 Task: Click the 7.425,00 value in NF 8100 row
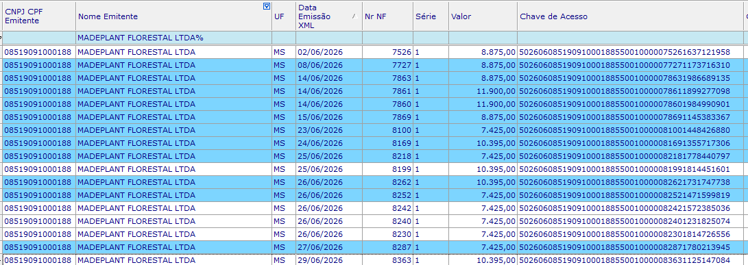click(483, 130)
